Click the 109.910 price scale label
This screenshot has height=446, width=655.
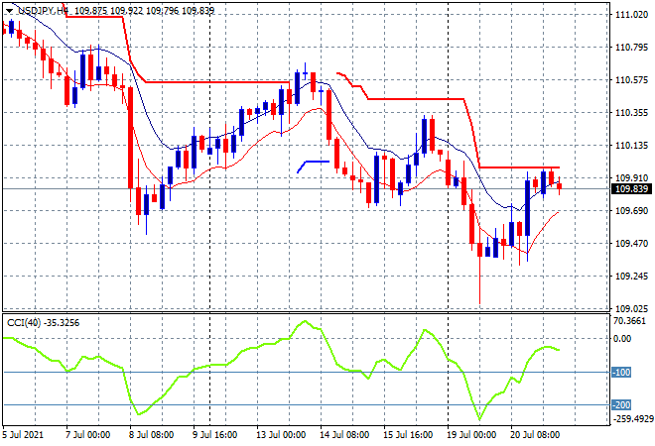[x=631, y=178]
